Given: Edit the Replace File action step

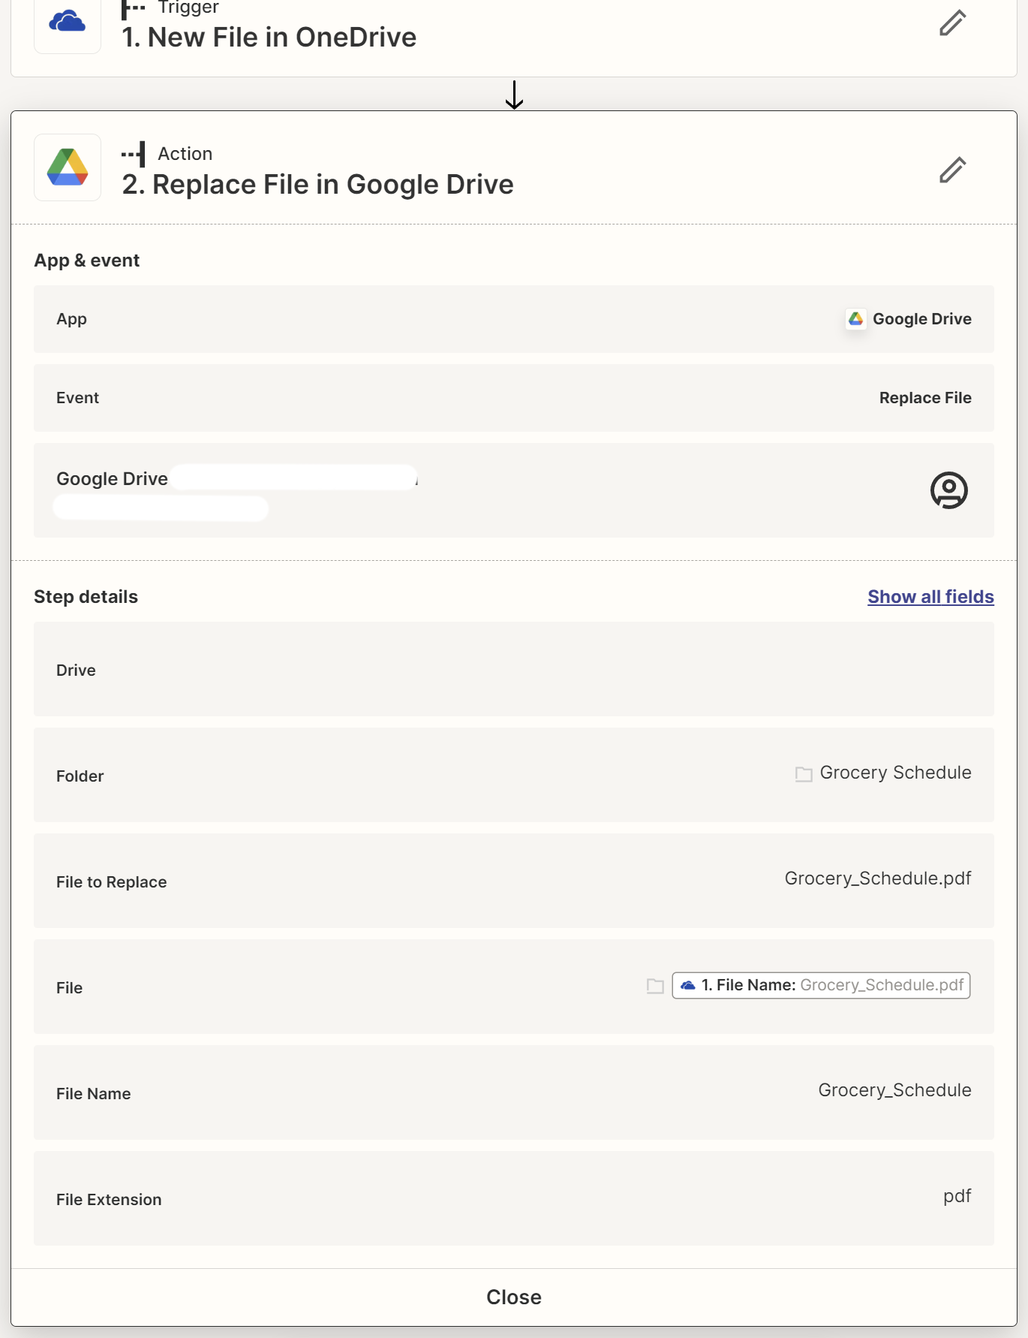Looking at the screenshot, I should [952, 170].
